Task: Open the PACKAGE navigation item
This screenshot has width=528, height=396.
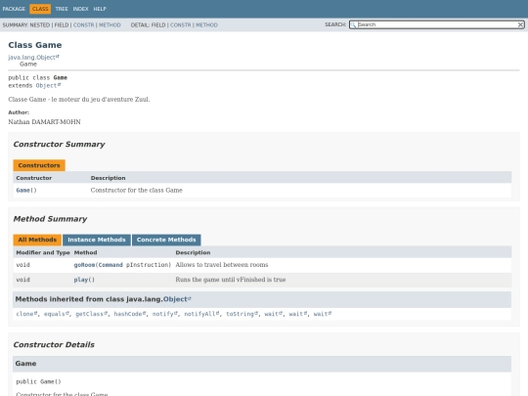Action: pos(14,9)
